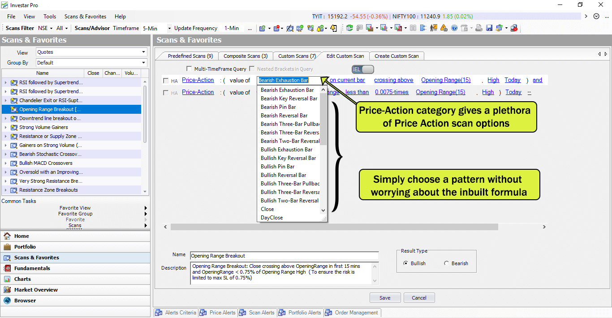Expand the Strong Volume Gainers tree item
Screen dimensions: 612x318
[5, 127]
